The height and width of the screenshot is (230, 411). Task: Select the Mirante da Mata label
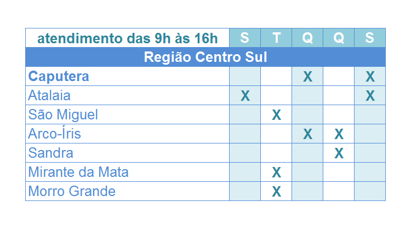coord(78,172)
